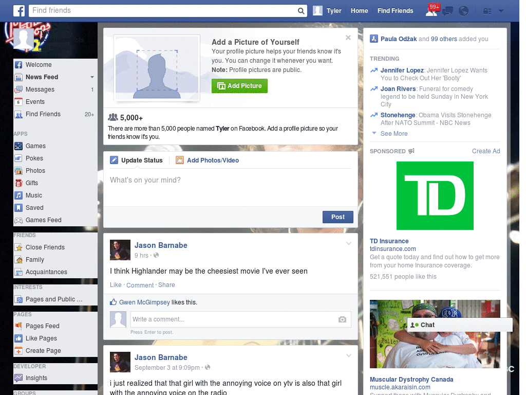
Task: Open the Family list icon
Action: 18,260
